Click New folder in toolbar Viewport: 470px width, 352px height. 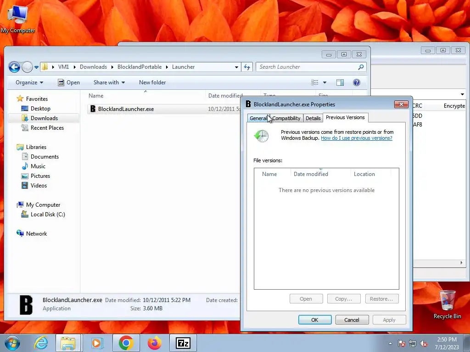[x=152, y=82]
